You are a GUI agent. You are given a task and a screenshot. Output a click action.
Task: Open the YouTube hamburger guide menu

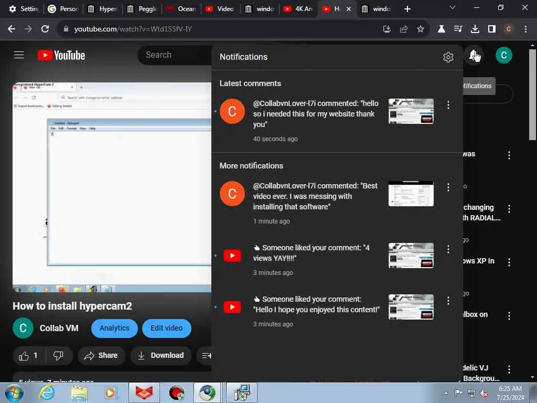19,55
